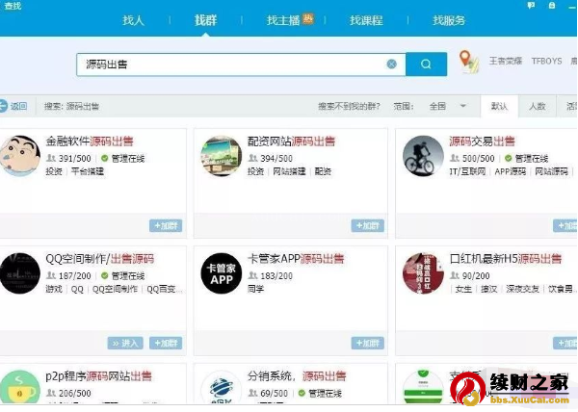Clear the search box with the X icon
Image resolution: width=578 pixels, height=412 pixels.
391,64
